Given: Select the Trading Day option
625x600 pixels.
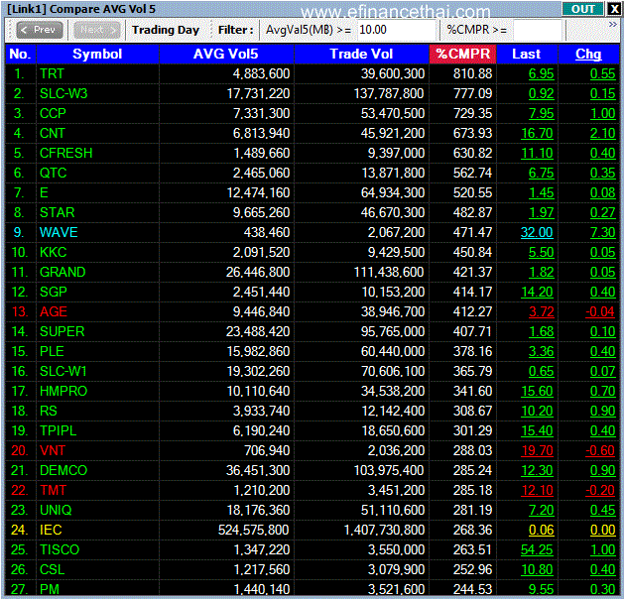Looking at the screenshot, I should click(x=166, y=30).
